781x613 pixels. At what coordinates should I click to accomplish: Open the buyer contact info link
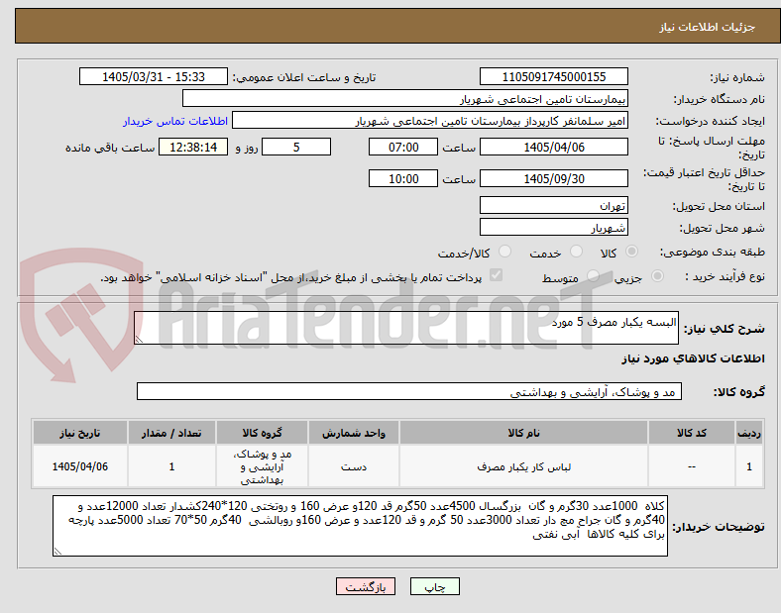click(x=175, y=122)
